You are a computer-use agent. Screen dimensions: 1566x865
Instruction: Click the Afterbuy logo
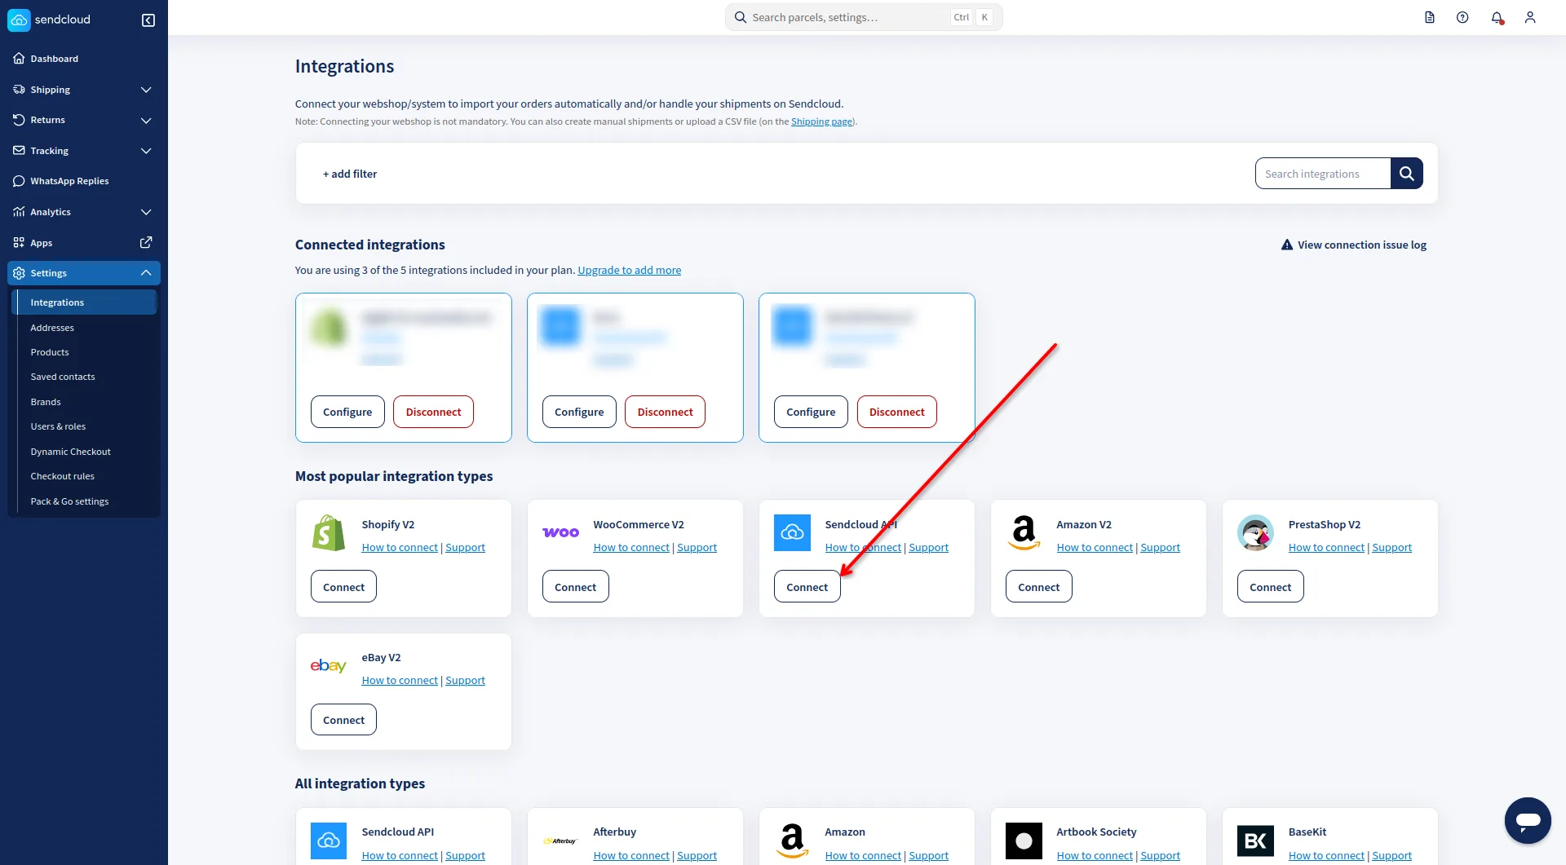[x=560, y=841]
